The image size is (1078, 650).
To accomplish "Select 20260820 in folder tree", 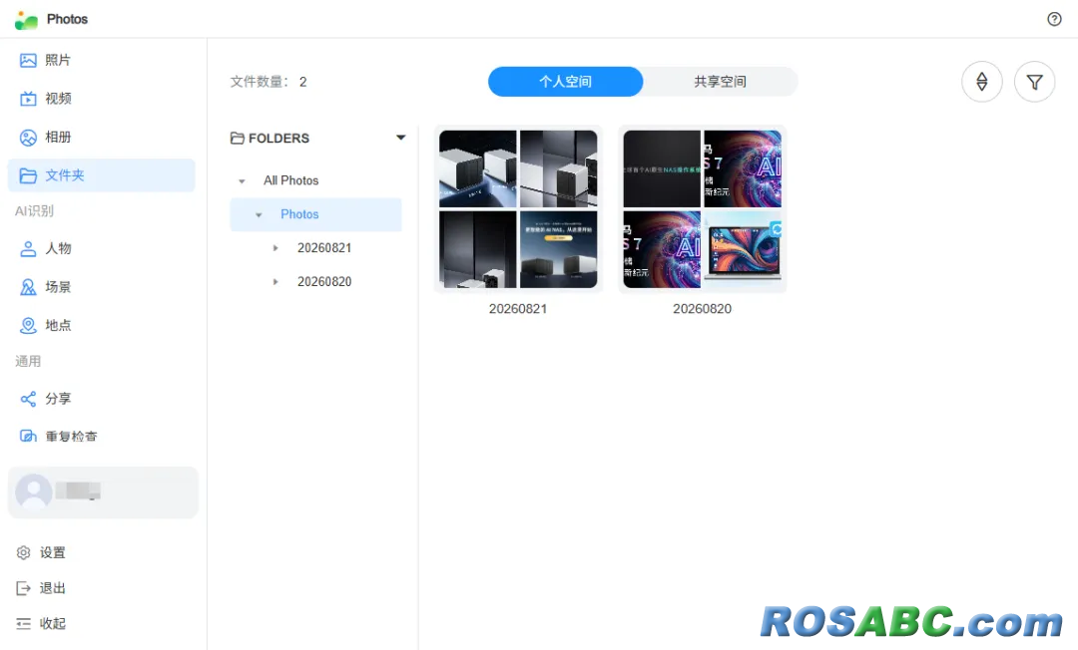I will pyautogui.click(x=324, y=281).
